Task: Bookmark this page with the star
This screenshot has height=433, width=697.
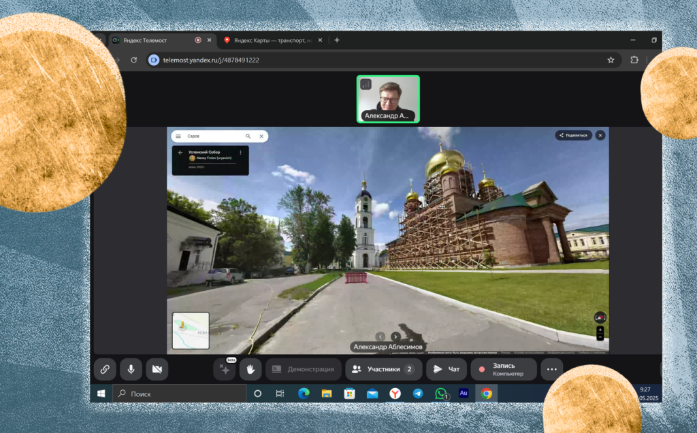Action: pos(611,60)
